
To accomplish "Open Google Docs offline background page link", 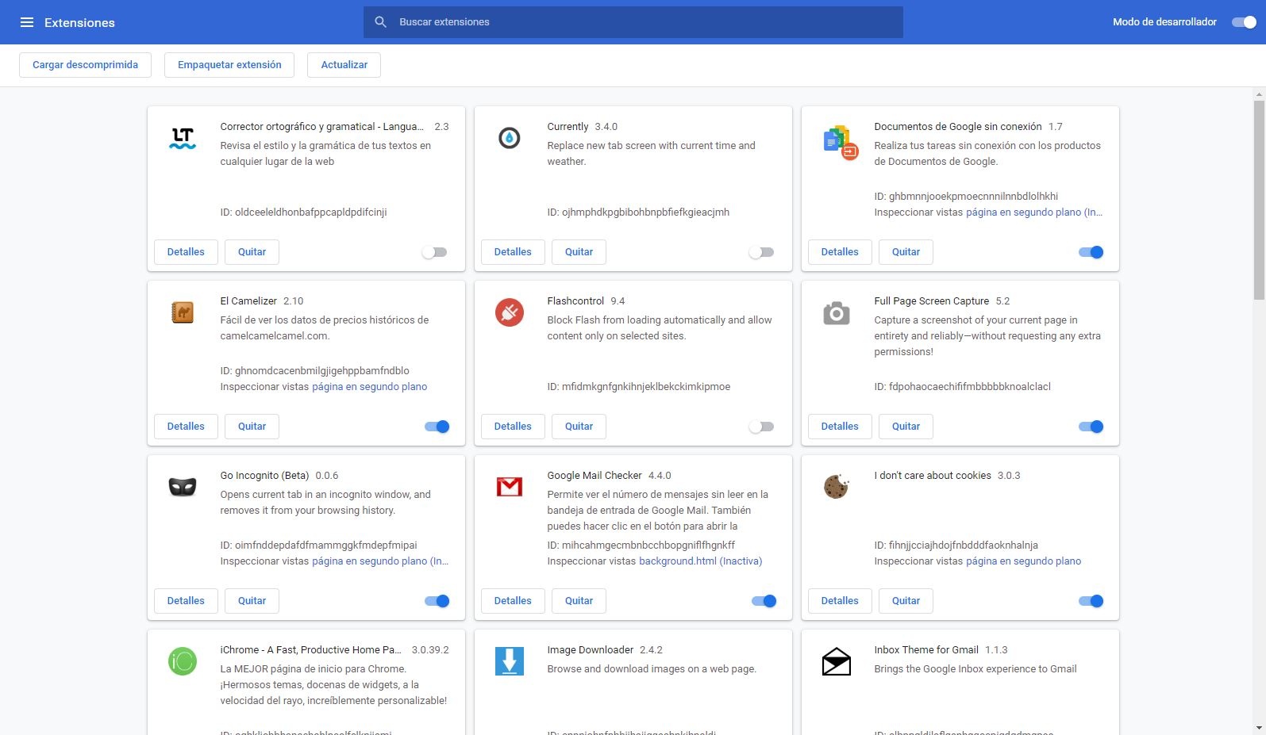I will tap(1034, 212).
